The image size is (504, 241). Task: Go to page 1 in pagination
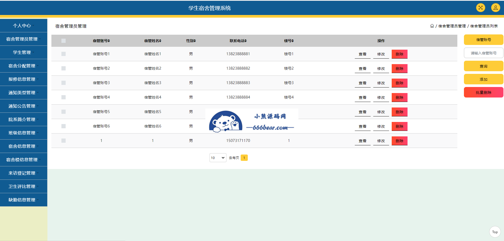pos(244,158)
